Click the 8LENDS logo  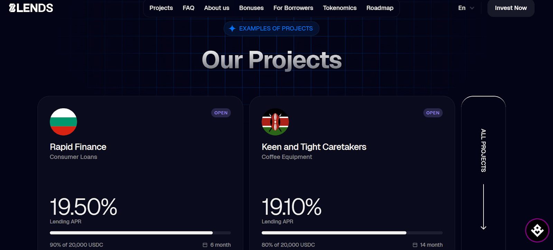coord(31,8)
